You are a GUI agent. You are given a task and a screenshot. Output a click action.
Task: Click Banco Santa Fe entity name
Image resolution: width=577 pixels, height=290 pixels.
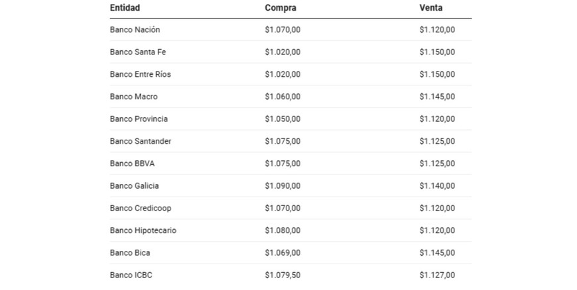tap(138, 52)
